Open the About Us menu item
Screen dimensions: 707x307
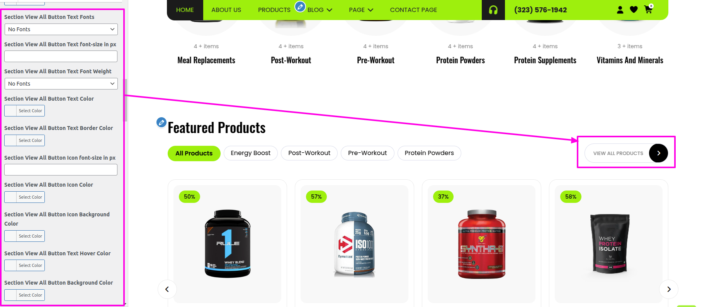point(226,10)
